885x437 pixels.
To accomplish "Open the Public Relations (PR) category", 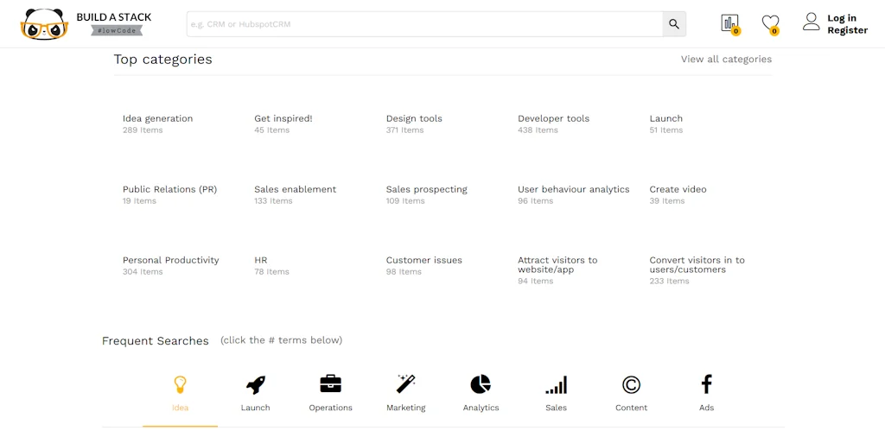I will [170, 189].
